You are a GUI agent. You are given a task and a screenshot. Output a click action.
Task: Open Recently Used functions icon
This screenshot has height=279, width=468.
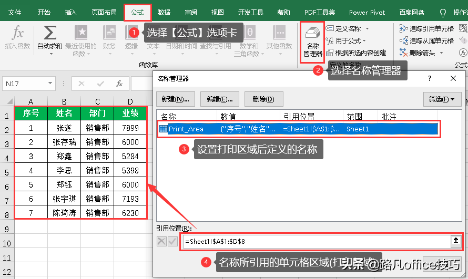pos(81,33)
